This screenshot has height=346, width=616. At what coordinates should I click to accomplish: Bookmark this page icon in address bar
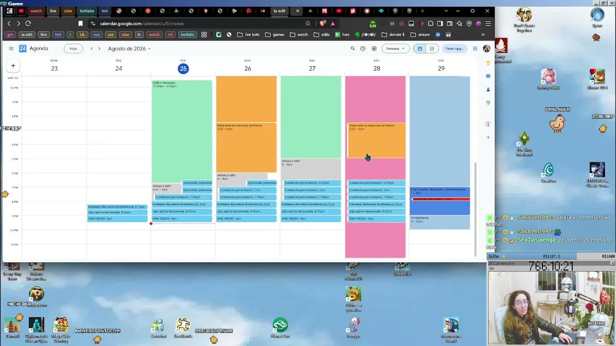pyautogui.click(x=80, y=24)
